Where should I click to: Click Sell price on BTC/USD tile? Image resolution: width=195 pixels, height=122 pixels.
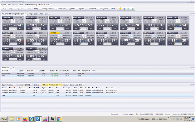point(125,41)
